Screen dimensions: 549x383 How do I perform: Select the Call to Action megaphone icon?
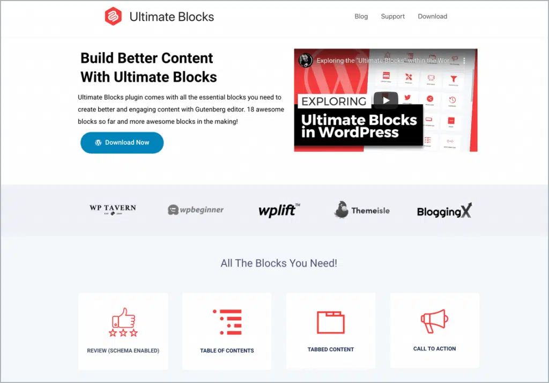coord(434,321)
